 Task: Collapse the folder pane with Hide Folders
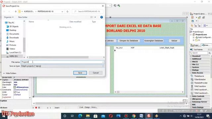(x=10, y=73)
